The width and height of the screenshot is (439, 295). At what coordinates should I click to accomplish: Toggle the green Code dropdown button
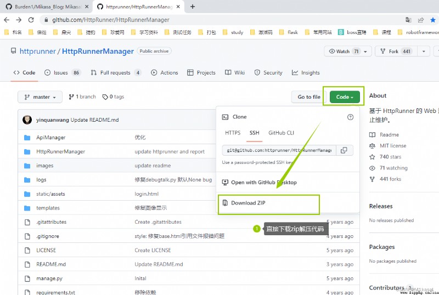(345, 97)
